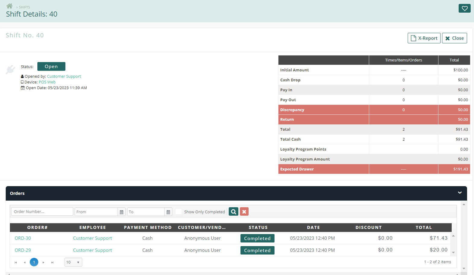The image size is (474, 275).
Task: Sort by PAYMENT METHOD column header
Action: pyautogui.click(x=148, y=227)
